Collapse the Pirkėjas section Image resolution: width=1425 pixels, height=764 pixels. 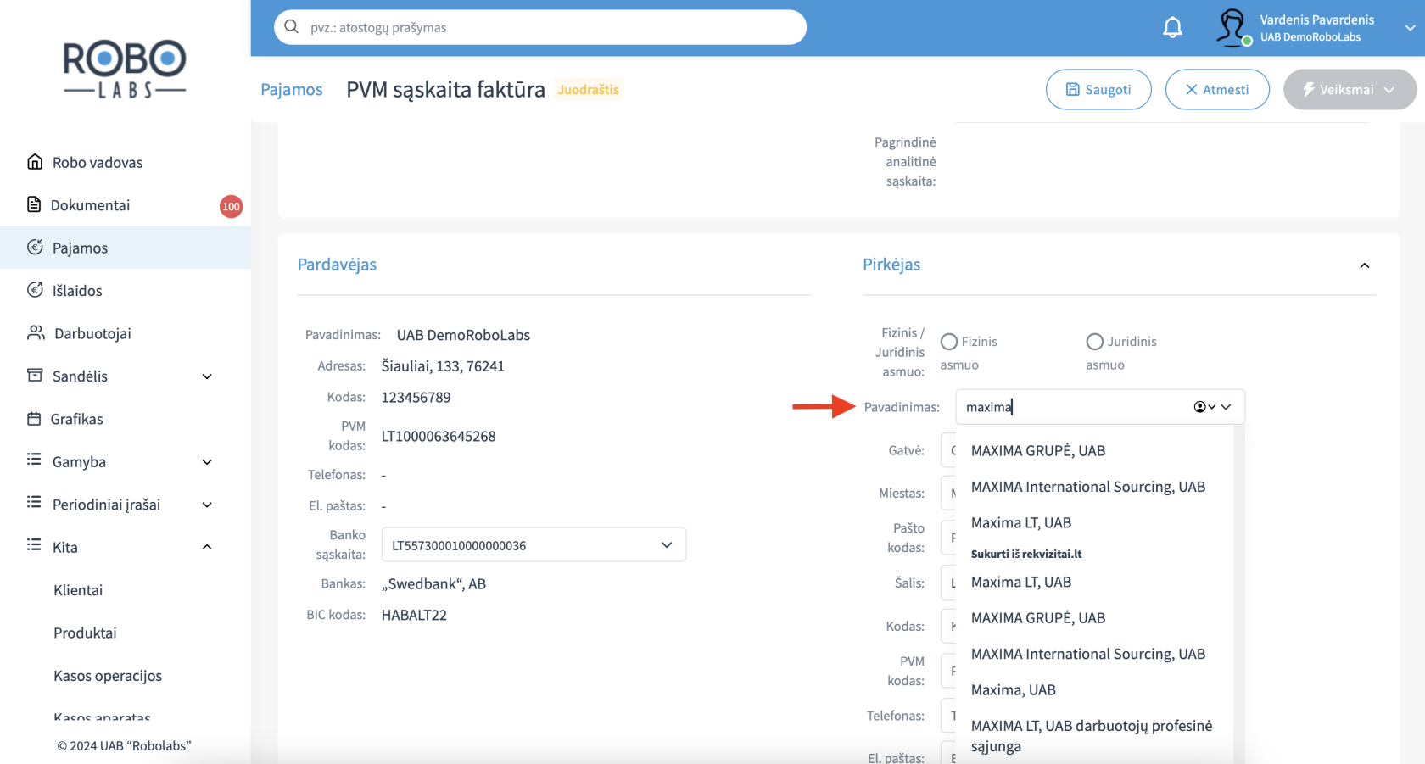pyautogui.click(x=1365, y=265)
